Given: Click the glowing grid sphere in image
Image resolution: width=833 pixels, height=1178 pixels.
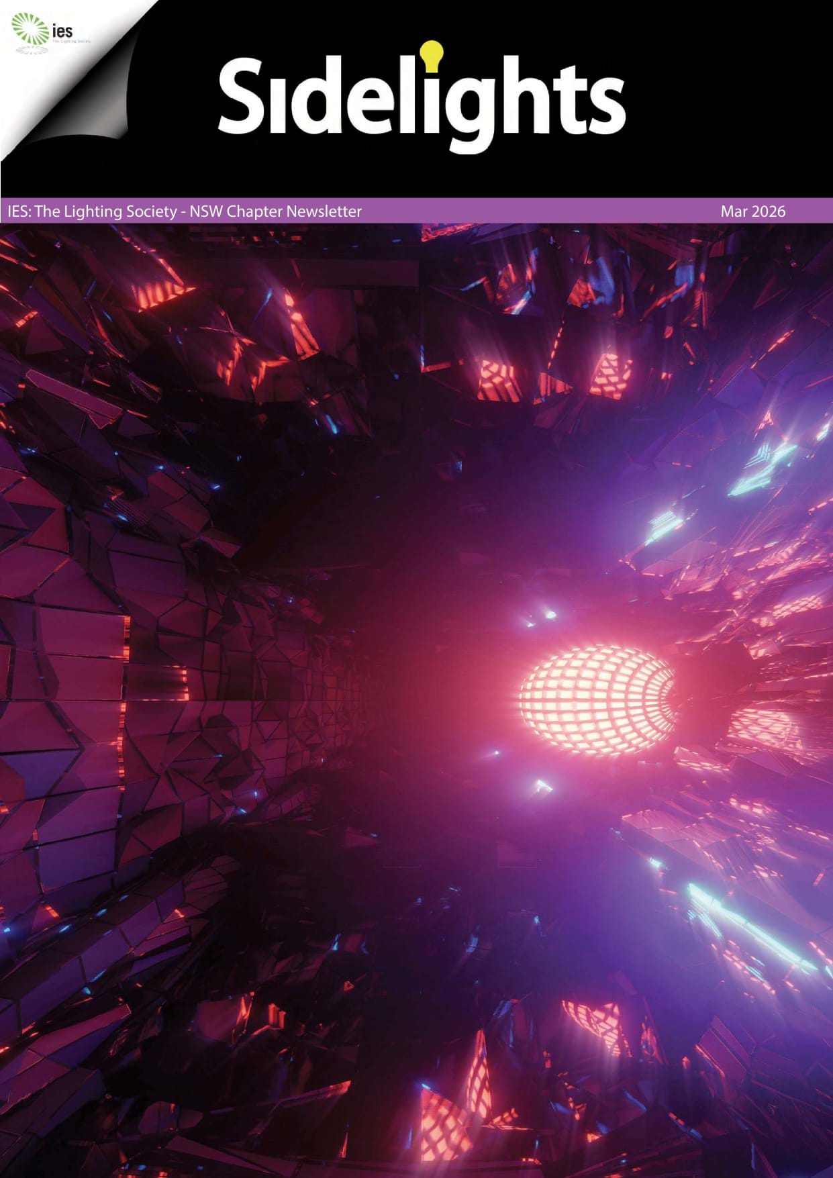Looking at the screenshot, I should [597, 700].
